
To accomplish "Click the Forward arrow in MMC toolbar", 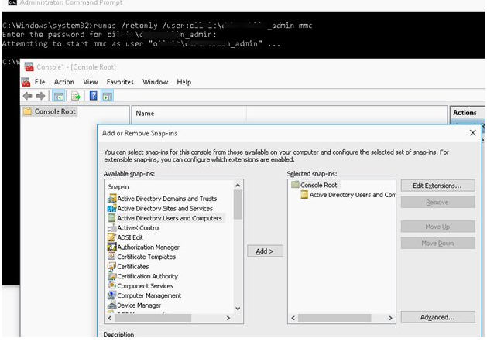I will pos(40,96).
